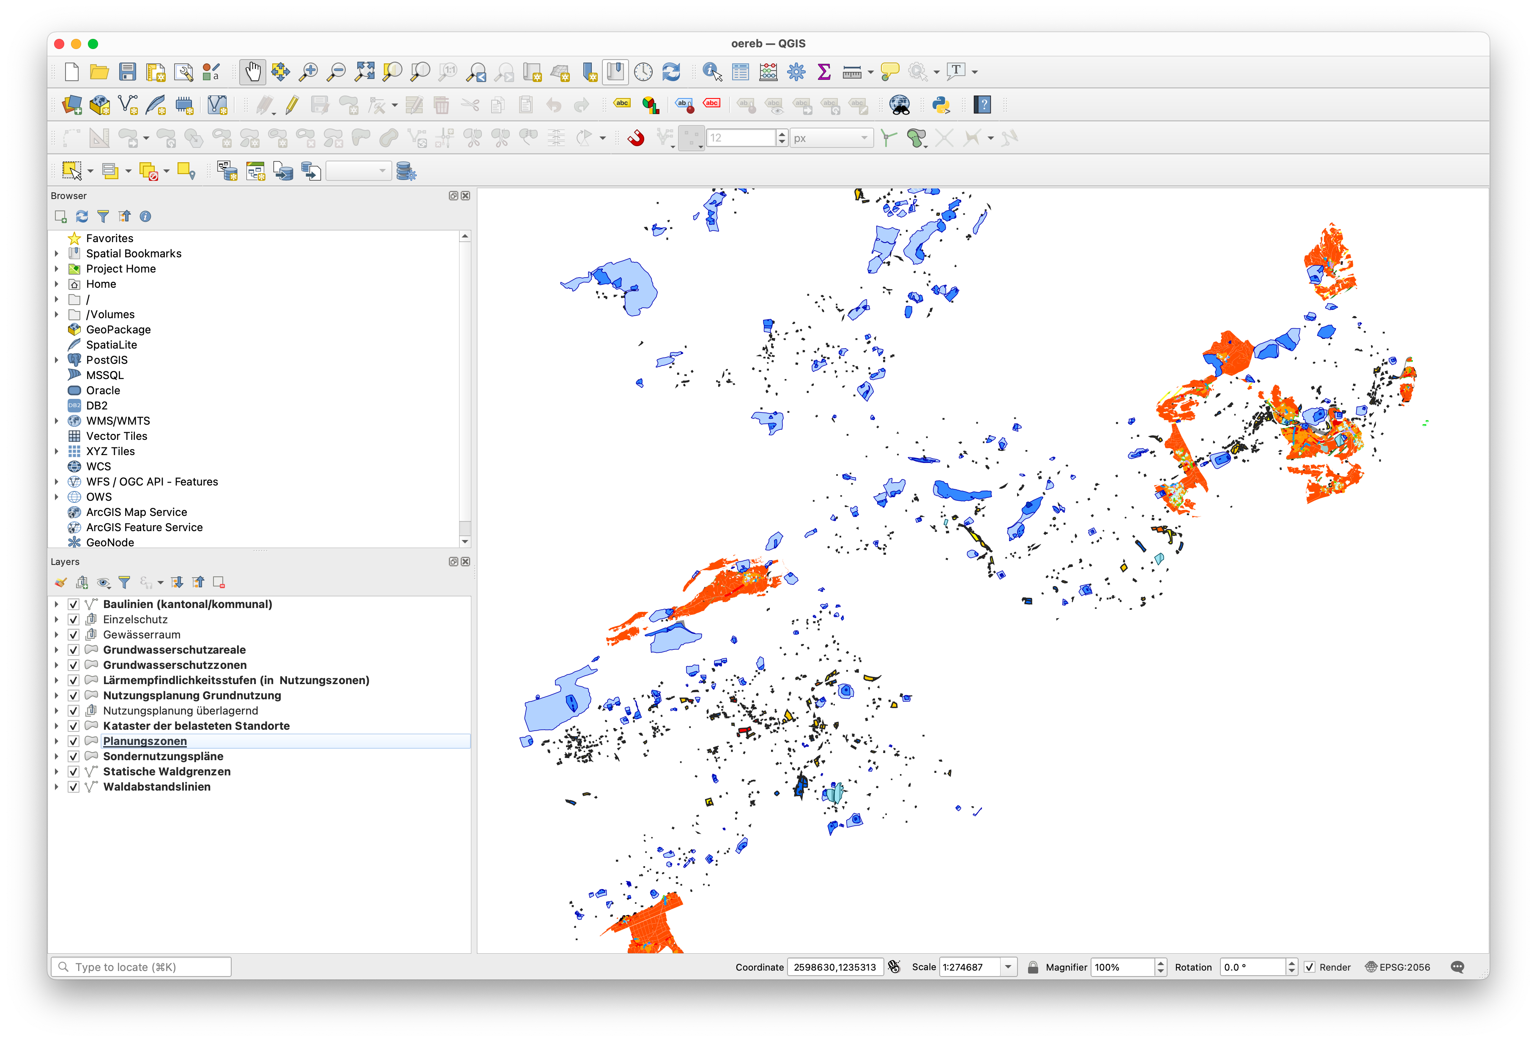This screenshot has height=1042, width=1537.
Task: Toggle visibility of Einzelschutz layer
Action: (74, 619)
